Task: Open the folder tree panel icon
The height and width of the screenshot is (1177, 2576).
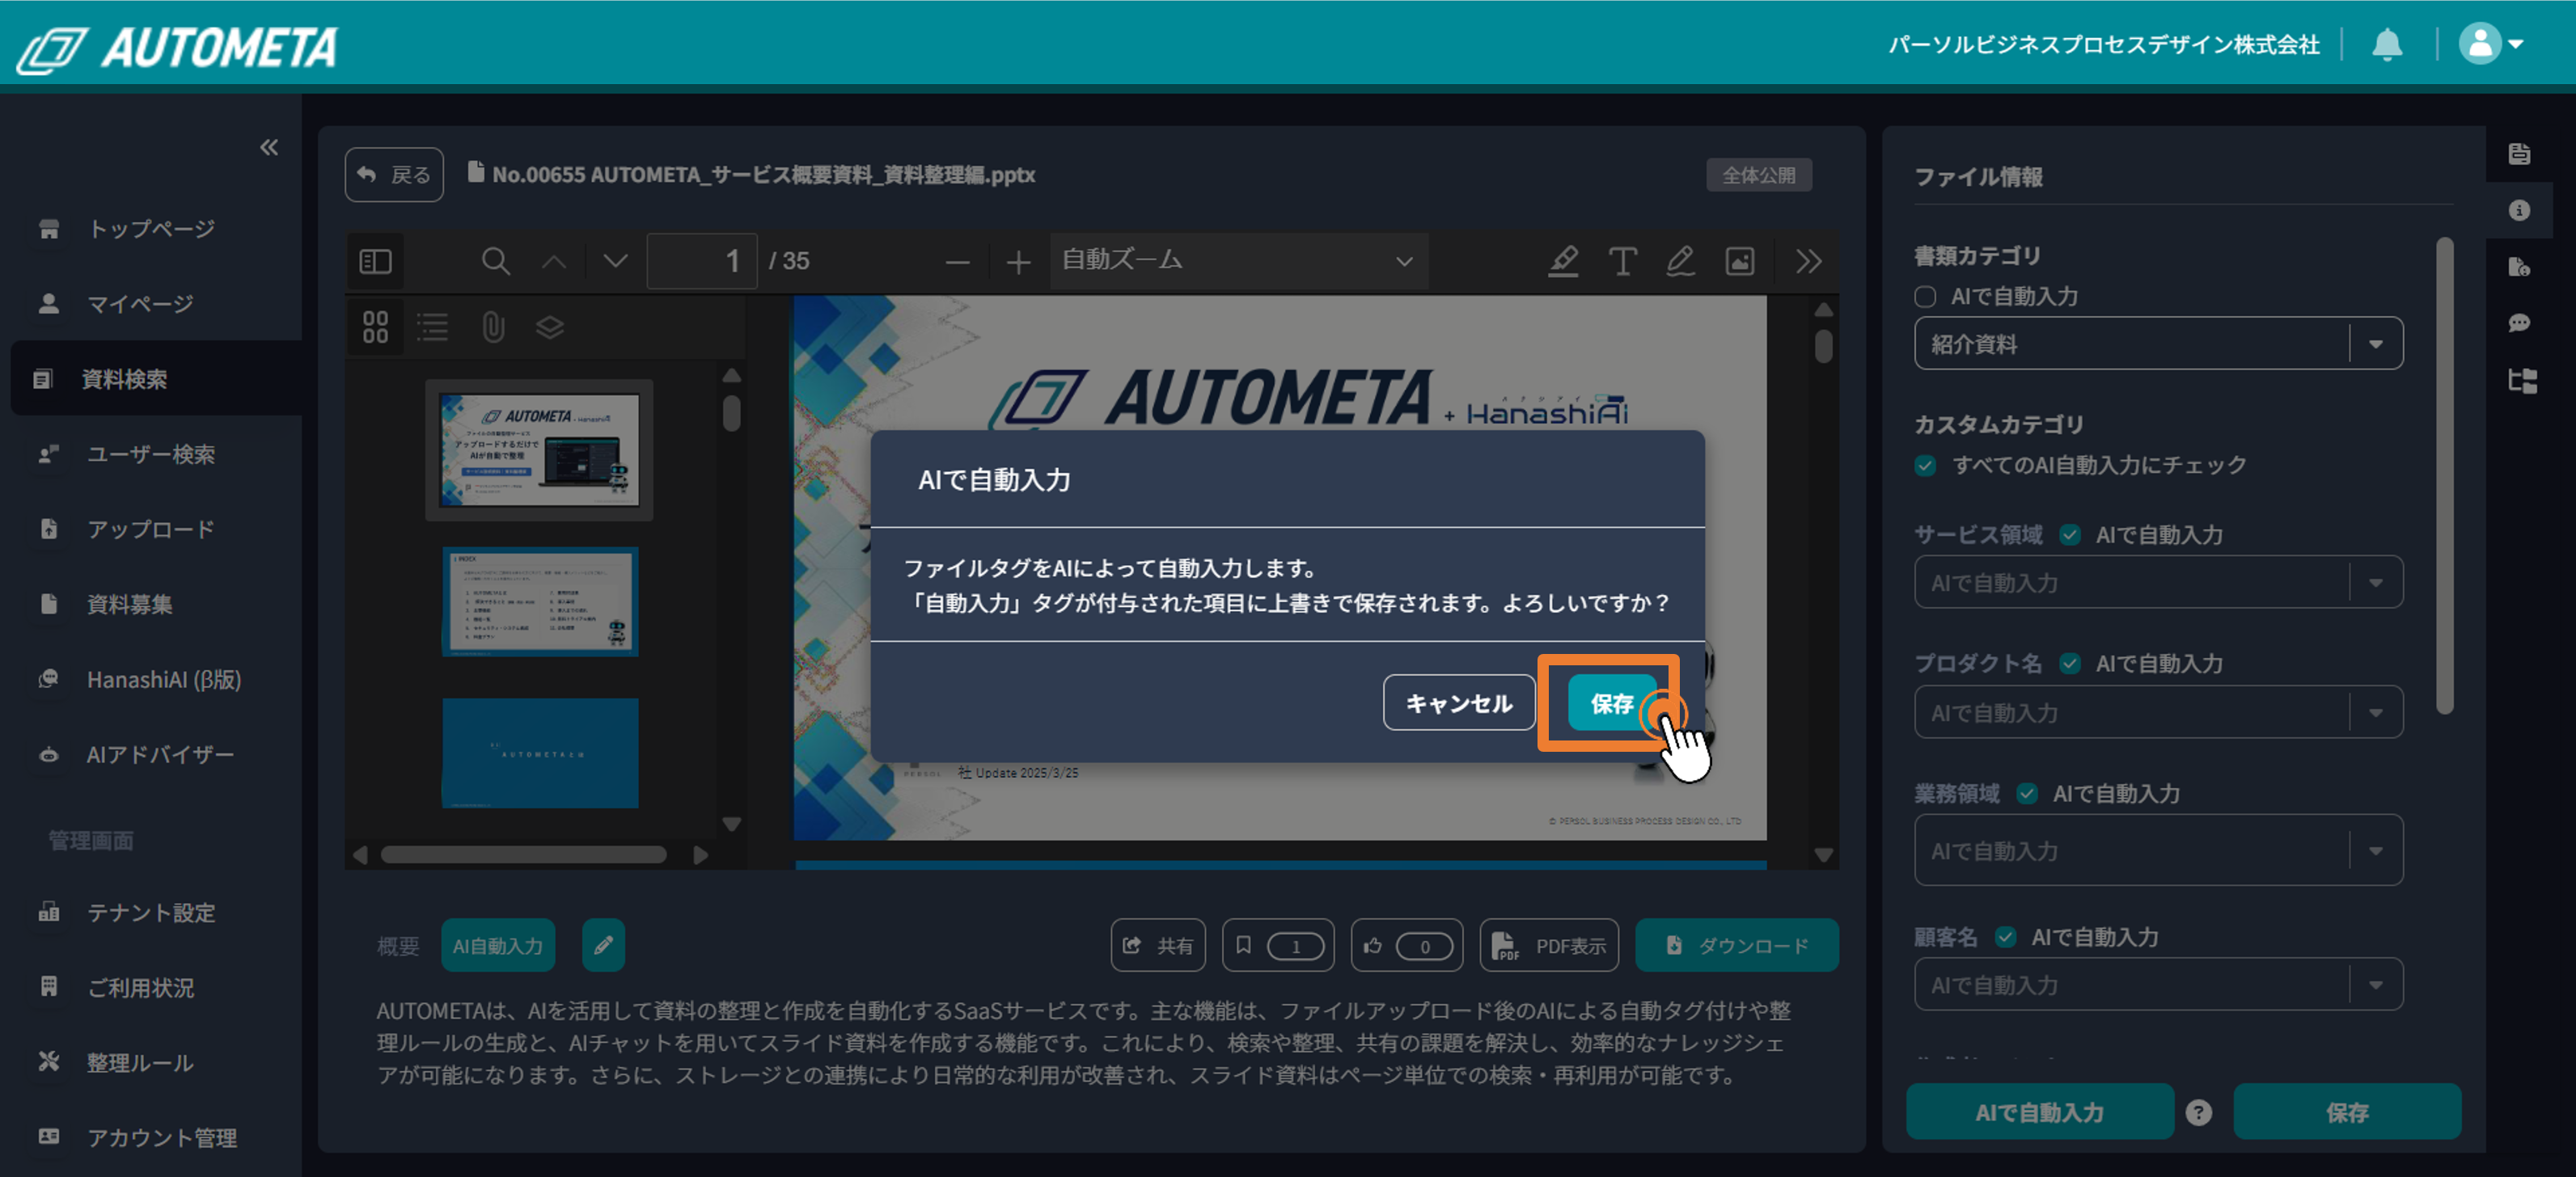Action: pos(2522,381)
